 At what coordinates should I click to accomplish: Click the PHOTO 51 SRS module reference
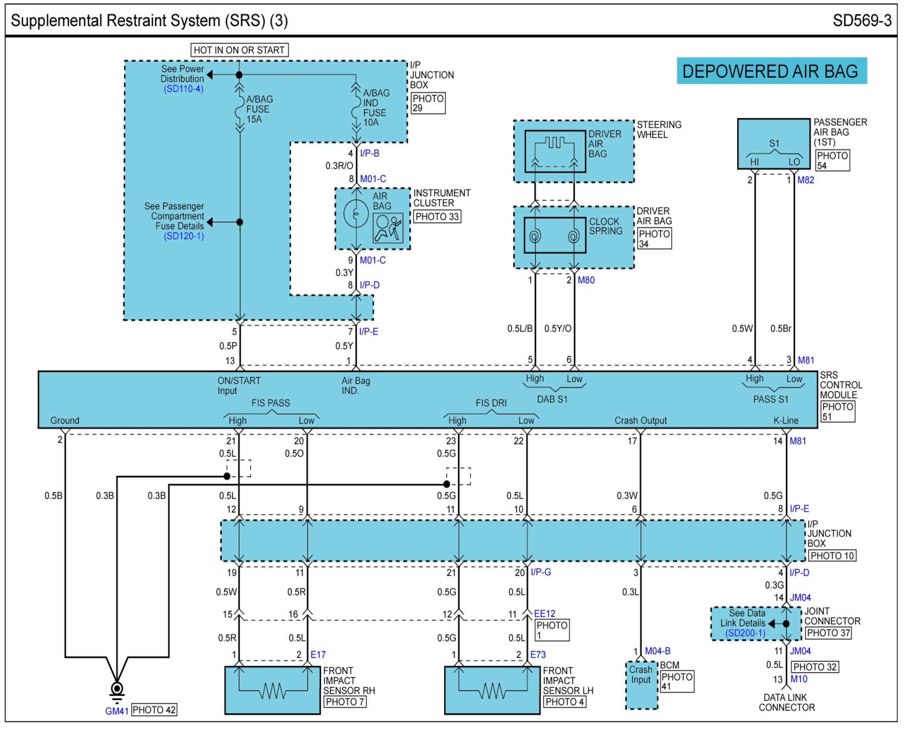(837, 412)
